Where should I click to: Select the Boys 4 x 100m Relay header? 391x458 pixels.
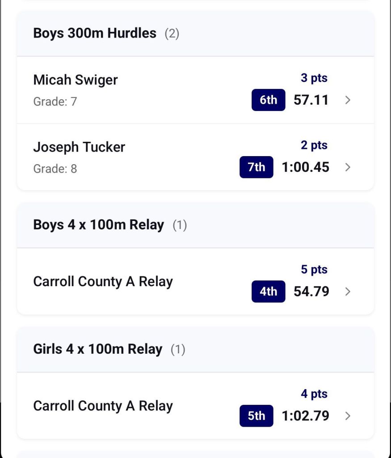99,225
